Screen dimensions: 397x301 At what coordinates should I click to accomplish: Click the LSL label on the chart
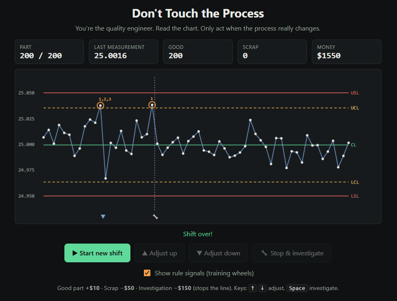[355, 196]
